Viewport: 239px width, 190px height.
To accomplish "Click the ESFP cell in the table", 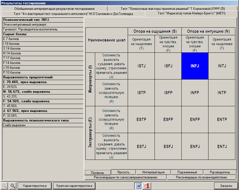I will pos(168,120).
